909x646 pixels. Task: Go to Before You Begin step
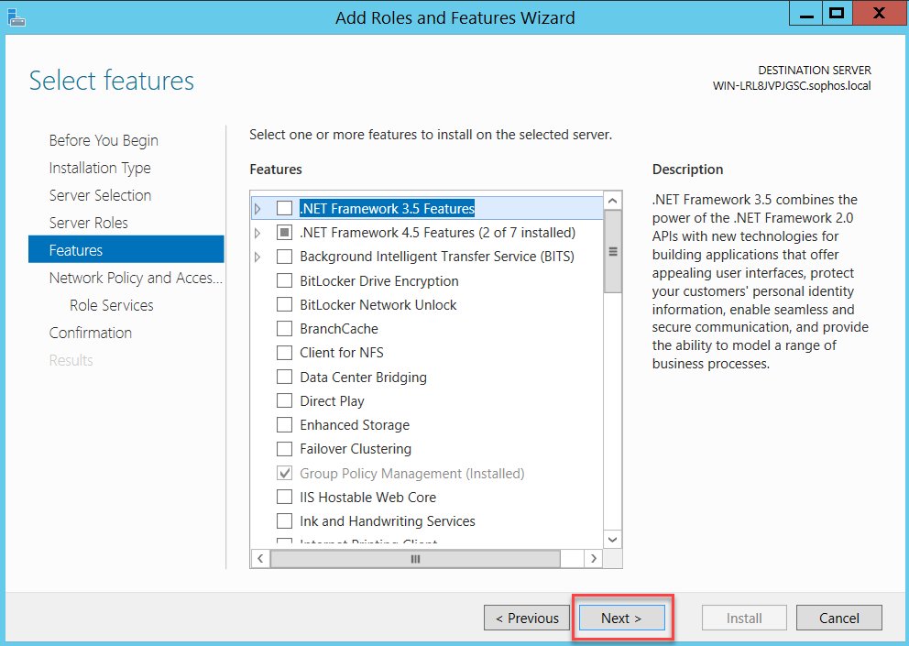pyautogui.click(x=104, y=140)
